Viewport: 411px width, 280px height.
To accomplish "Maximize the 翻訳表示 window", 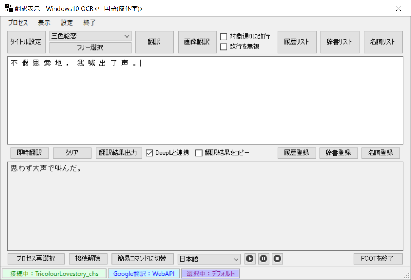I will pyautogui.click(x=373, y=8).
